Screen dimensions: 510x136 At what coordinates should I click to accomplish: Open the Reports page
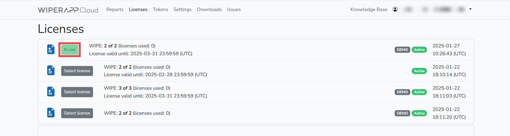[115, 9]
